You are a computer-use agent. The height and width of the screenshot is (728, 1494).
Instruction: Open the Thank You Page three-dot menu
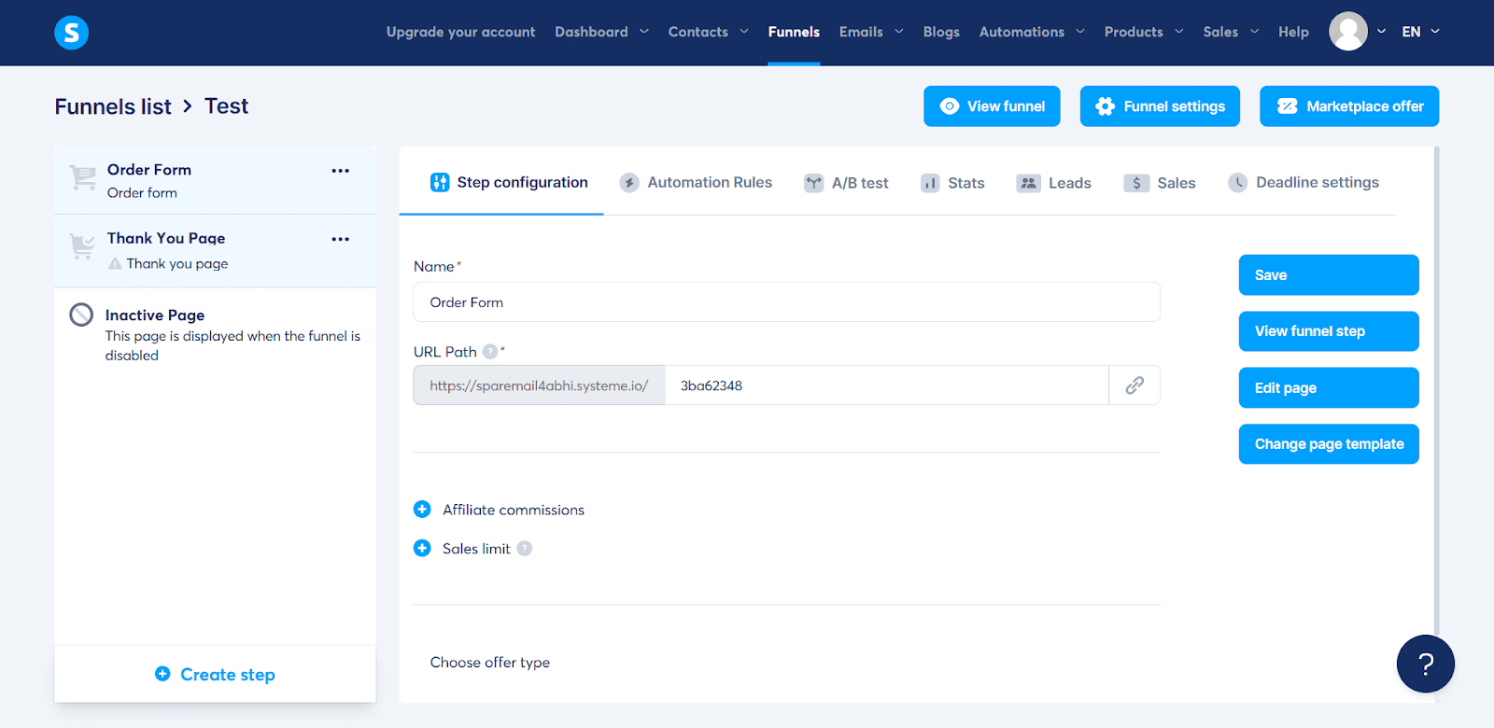click(x=340, y=240)
